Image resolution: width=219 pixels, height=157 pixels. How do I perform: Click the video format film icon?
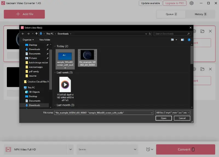coord(8,149)
